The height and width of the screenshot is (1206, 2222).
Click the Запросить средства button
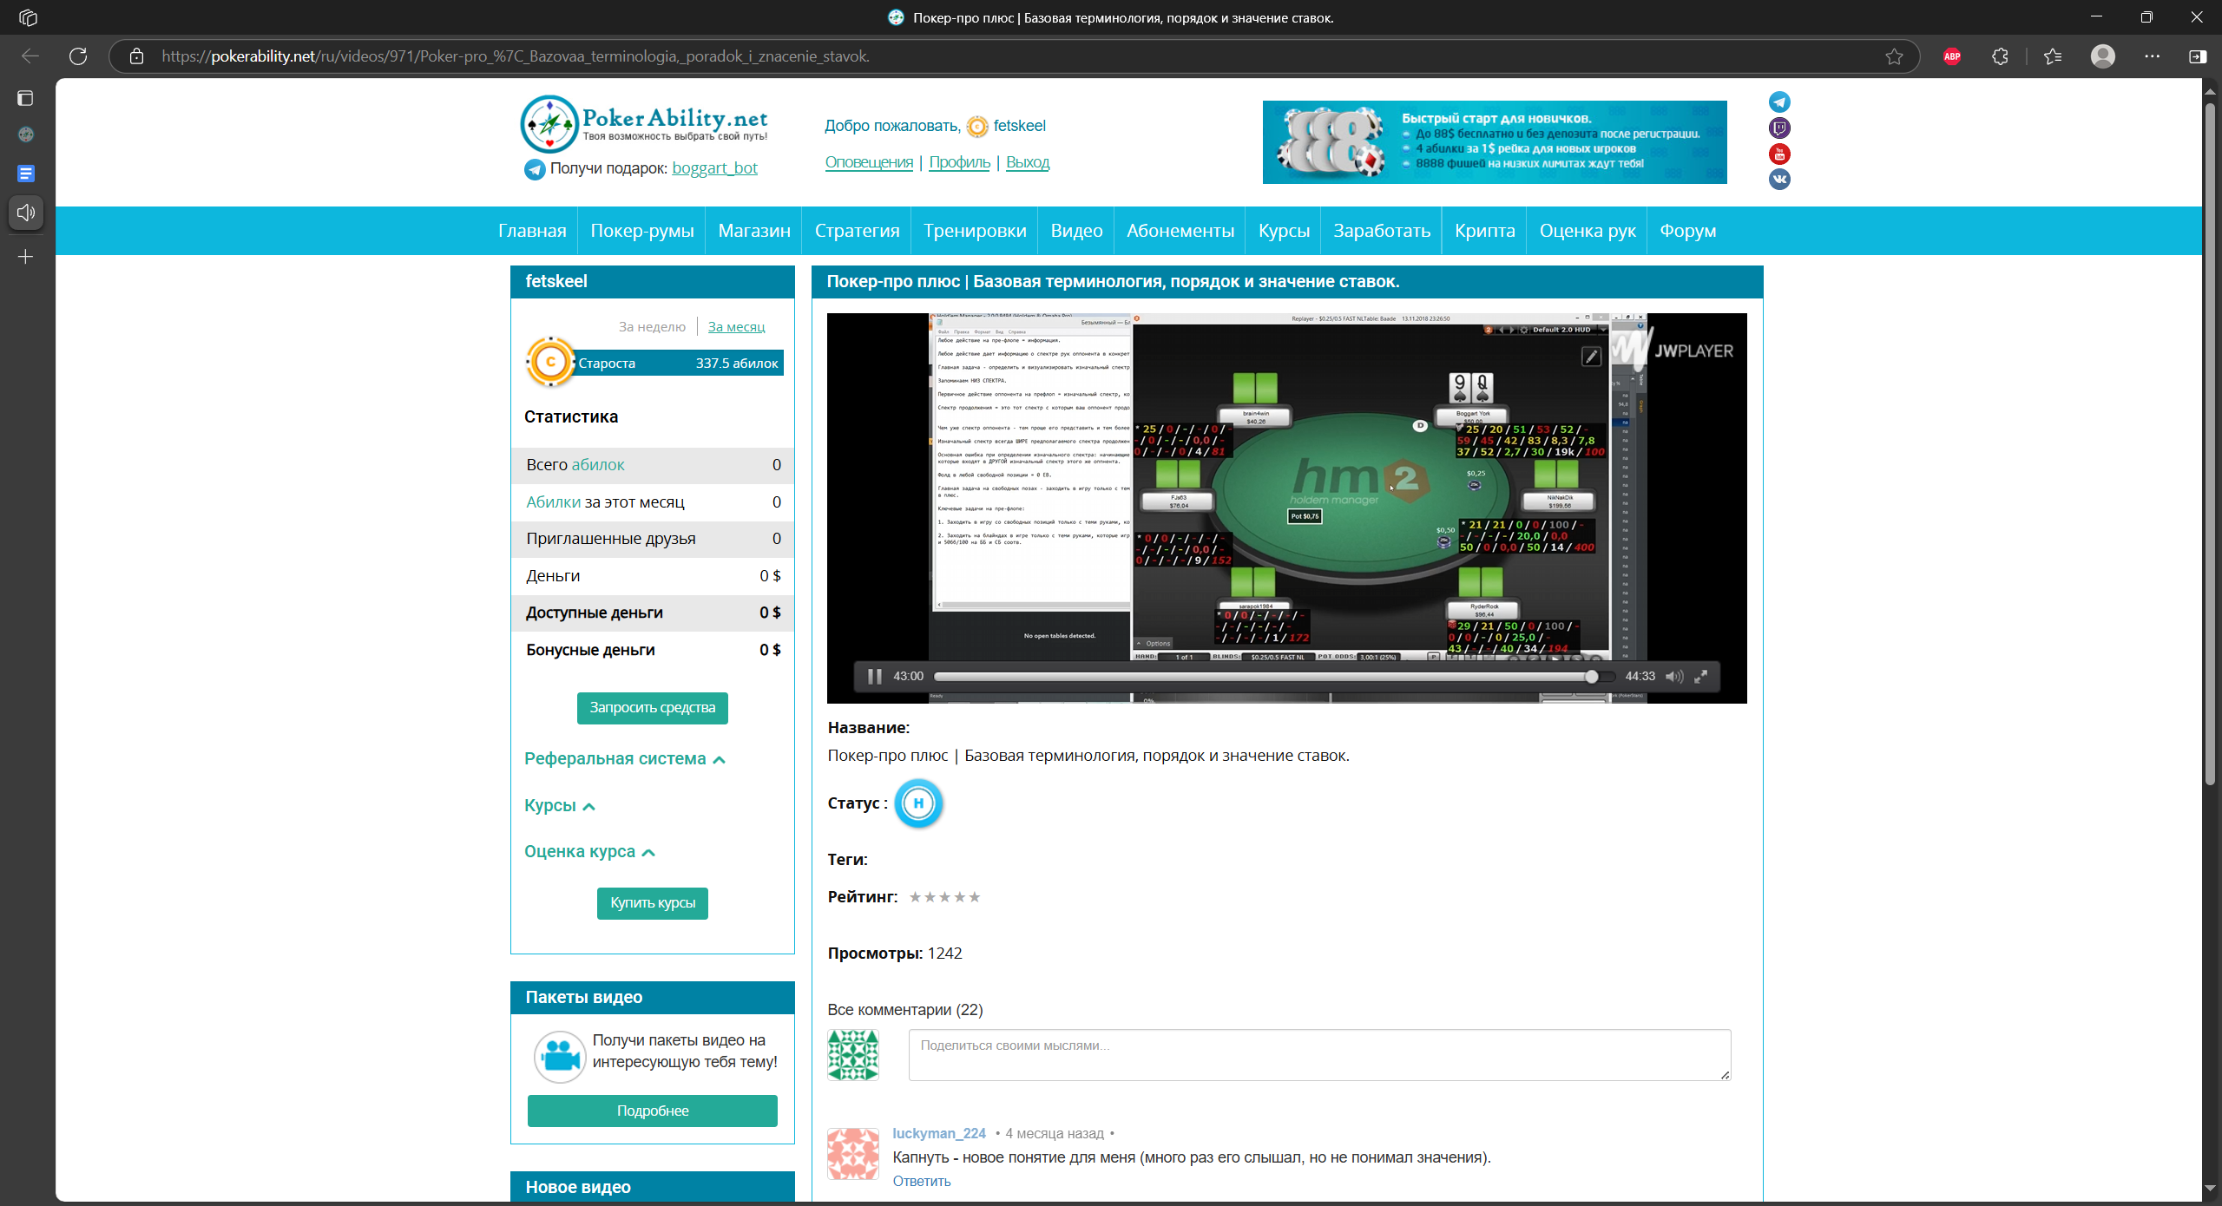tap(653, 708)
